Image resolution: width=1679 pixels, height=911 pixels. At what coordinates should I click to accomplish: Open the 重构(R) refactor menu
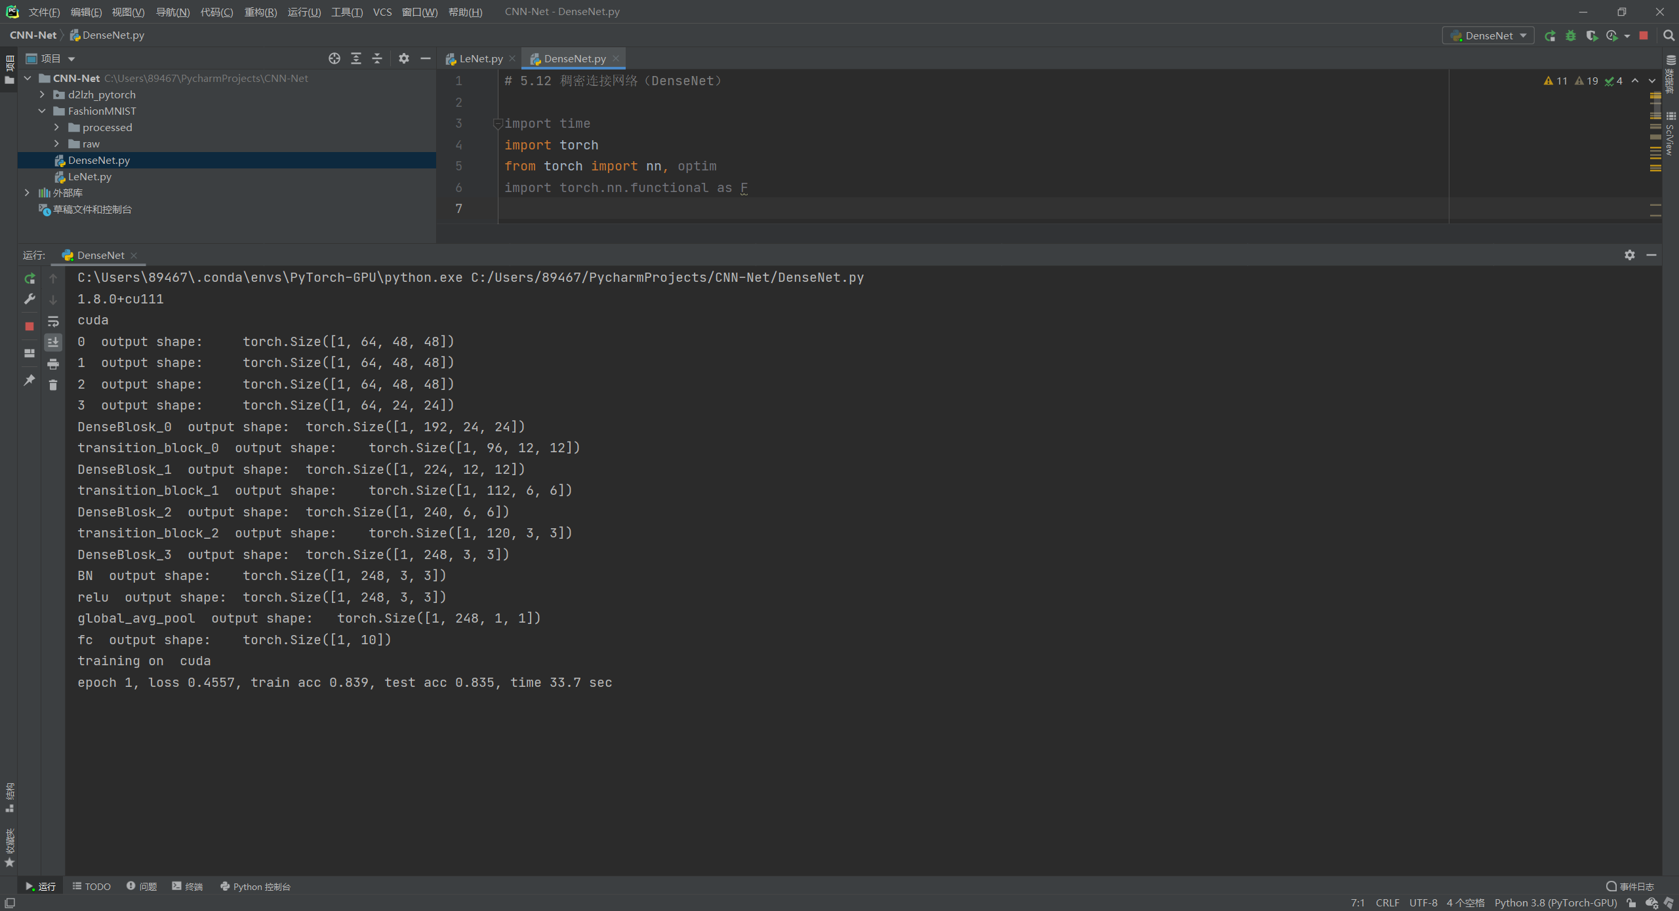pos(260,12)
